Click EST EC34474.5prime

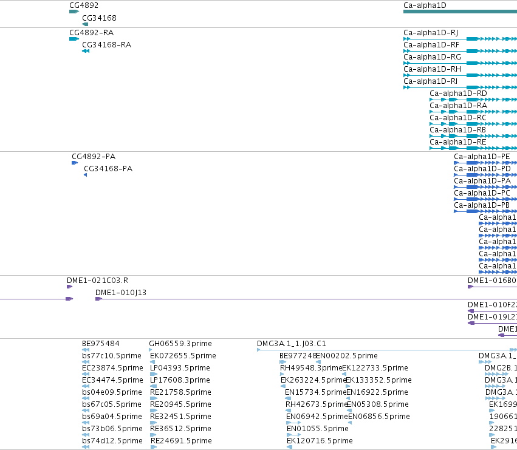[x=113, y=380]
